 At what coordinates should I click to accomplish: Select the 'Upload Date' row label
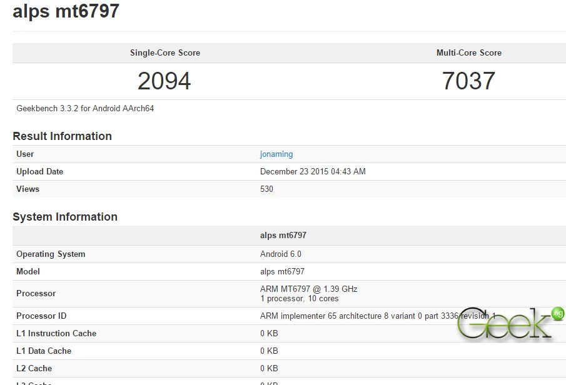[x=39, y=172]
